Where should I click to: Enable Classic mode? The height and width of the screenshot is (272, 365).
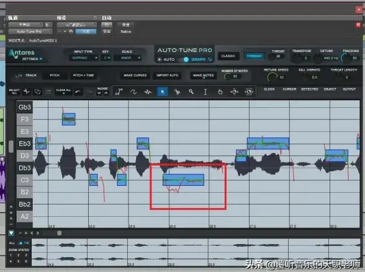pos(228,56)
